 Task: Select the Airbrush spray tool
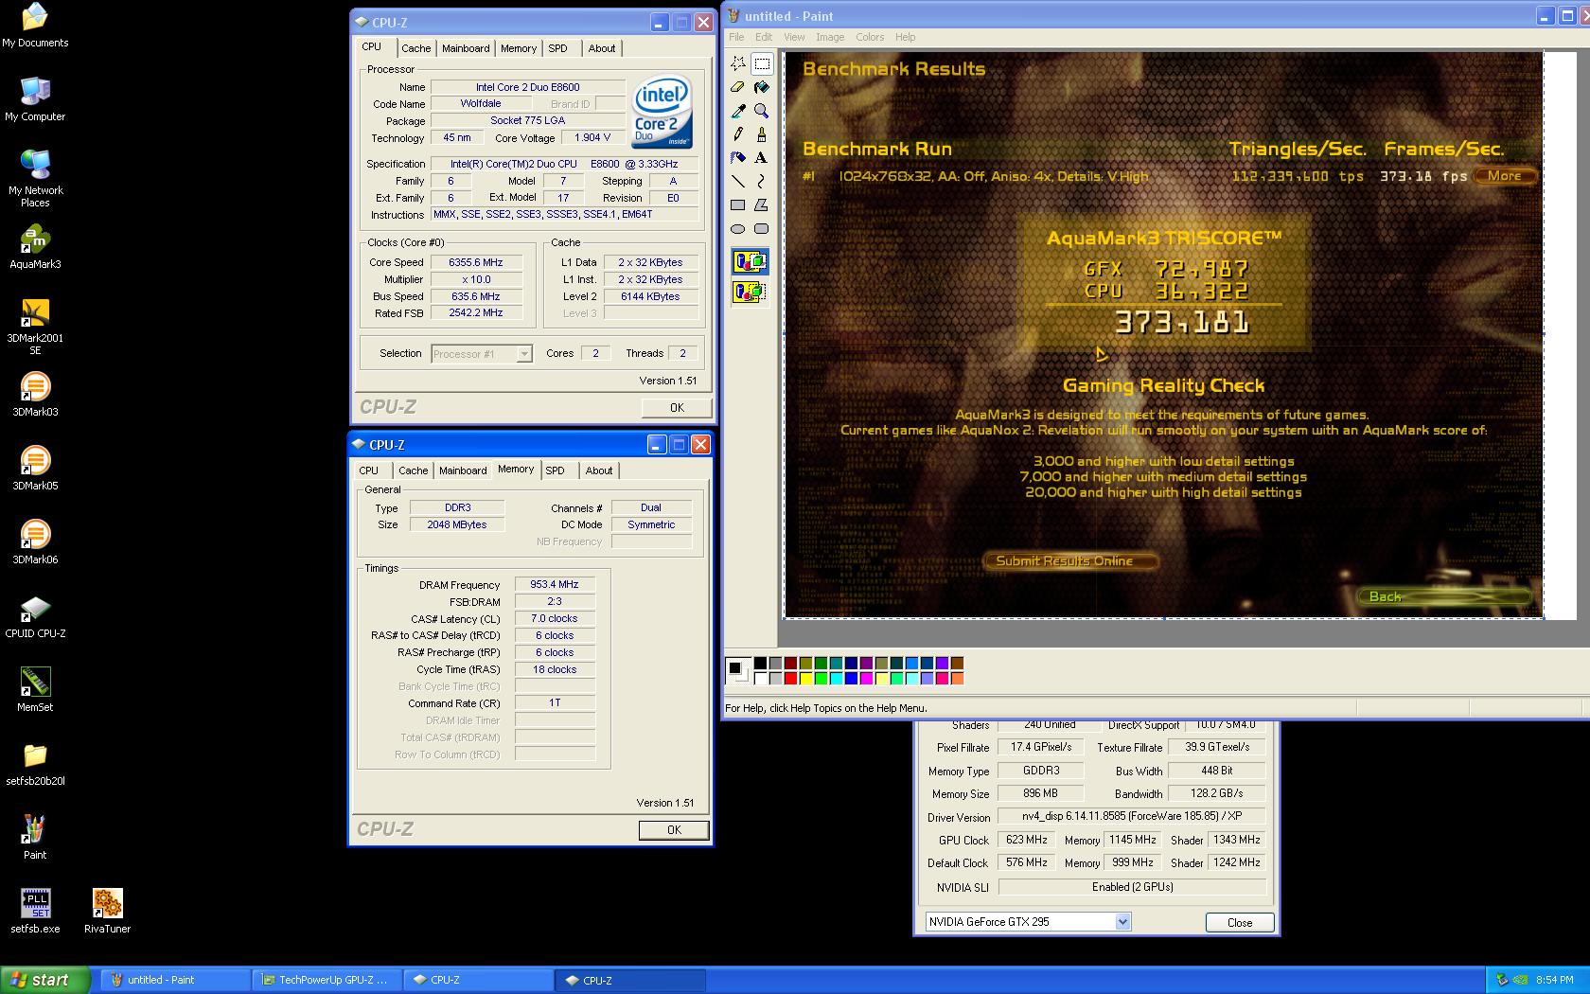pos(738,158)
